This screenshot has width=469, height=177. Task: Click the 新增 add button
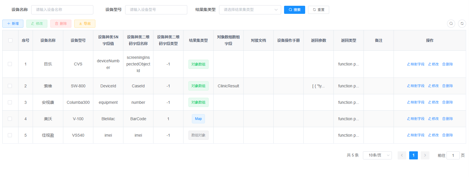click(13, 24)
